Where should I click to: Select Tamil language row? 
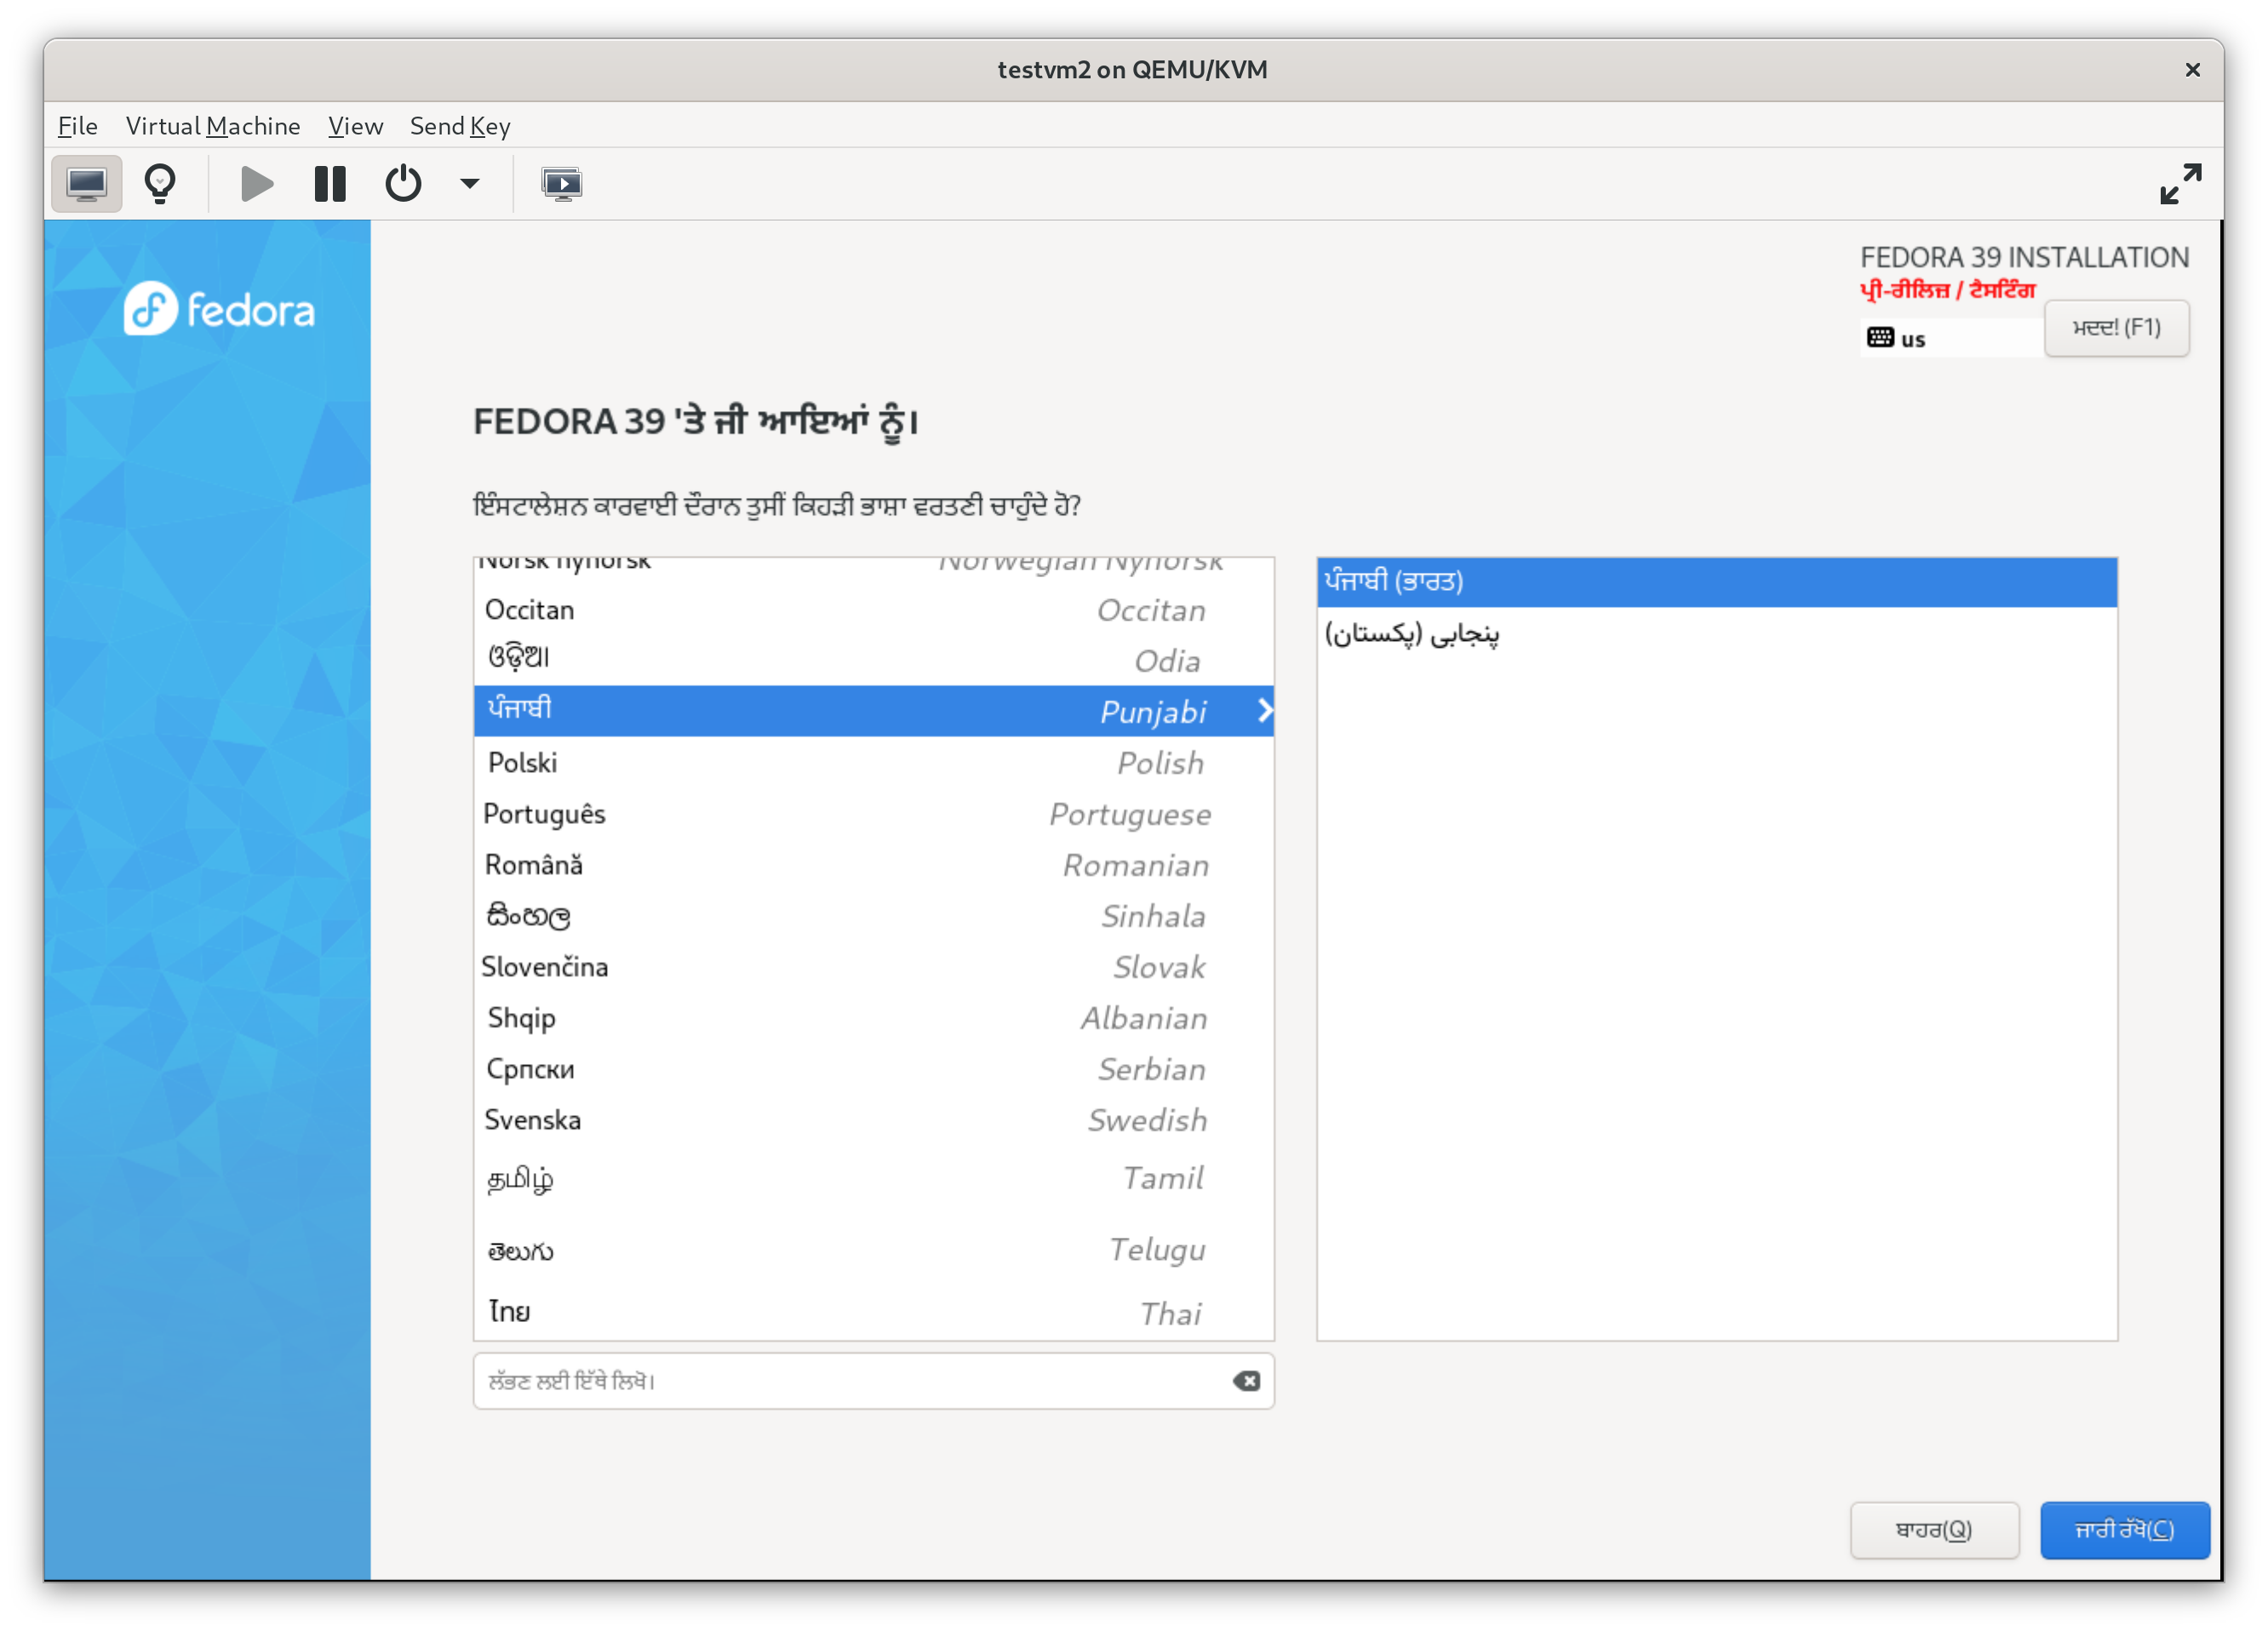pos(874,1179)
